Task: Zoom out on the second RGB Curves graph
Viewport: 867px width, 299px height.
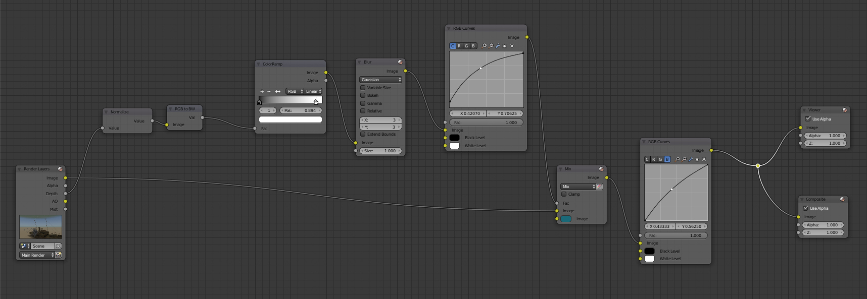Action: [684, 159]
